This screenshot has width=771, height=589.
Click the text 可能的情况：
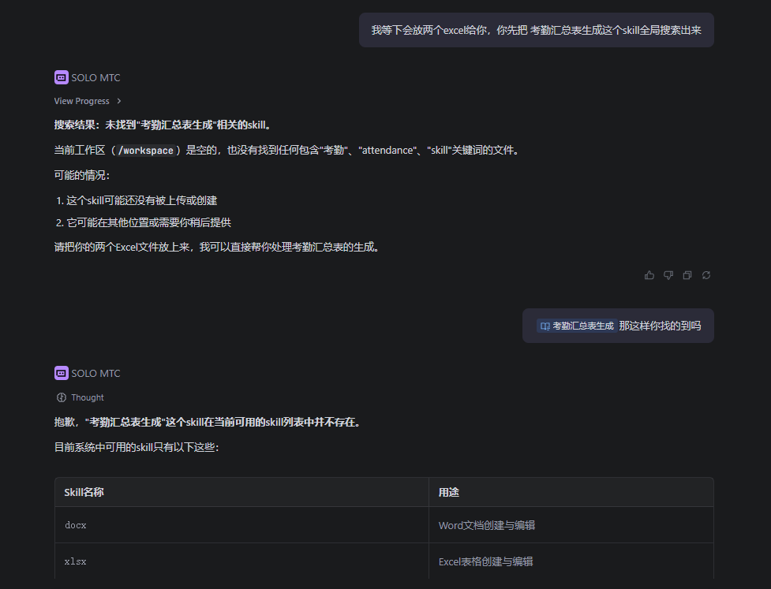click(82, 175)
